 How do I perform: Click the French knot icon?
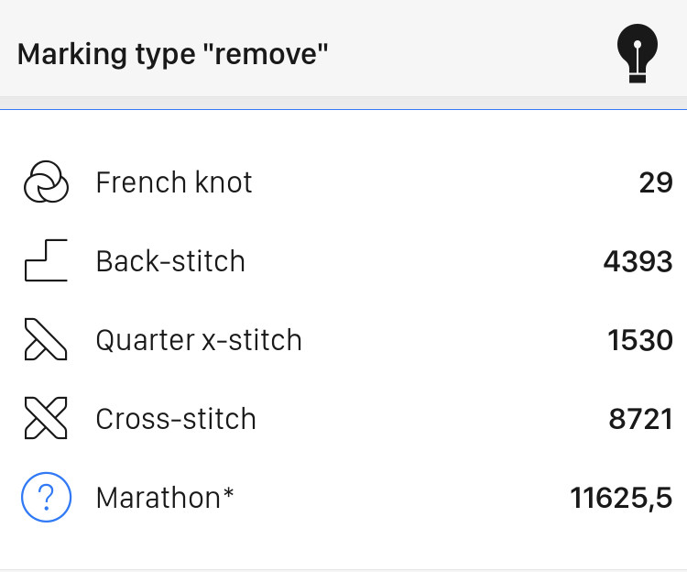(x=46, y=181)
